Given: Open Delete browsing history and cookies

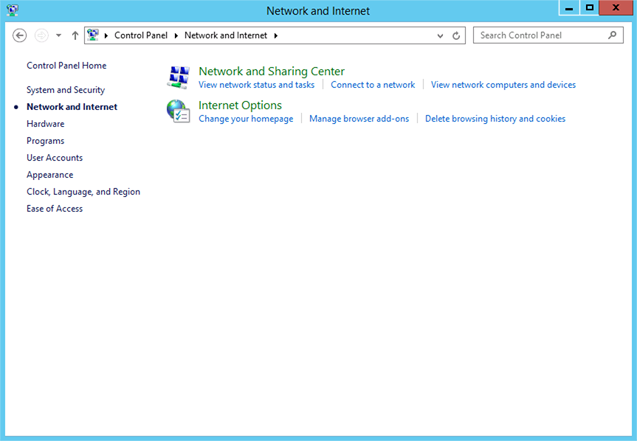Looking at the screenshot, I should point(495,119).
